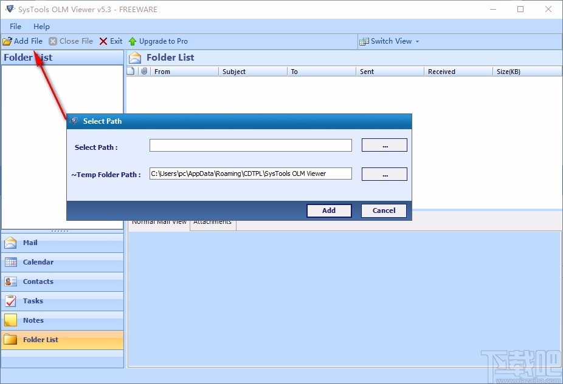Click the Temp Folder Path field
Image resolution: width=563 pixels, height=384 pixels.
pyautogui.click(x=250, y=173)
